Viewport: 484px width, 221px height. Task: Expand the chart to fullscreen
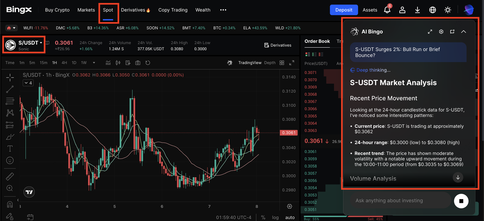[x=292, y=63]
